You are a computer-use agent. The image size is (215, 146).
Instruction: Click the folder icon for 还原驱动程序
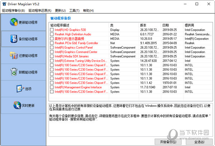pyautogui.click(x=14, y=56)
